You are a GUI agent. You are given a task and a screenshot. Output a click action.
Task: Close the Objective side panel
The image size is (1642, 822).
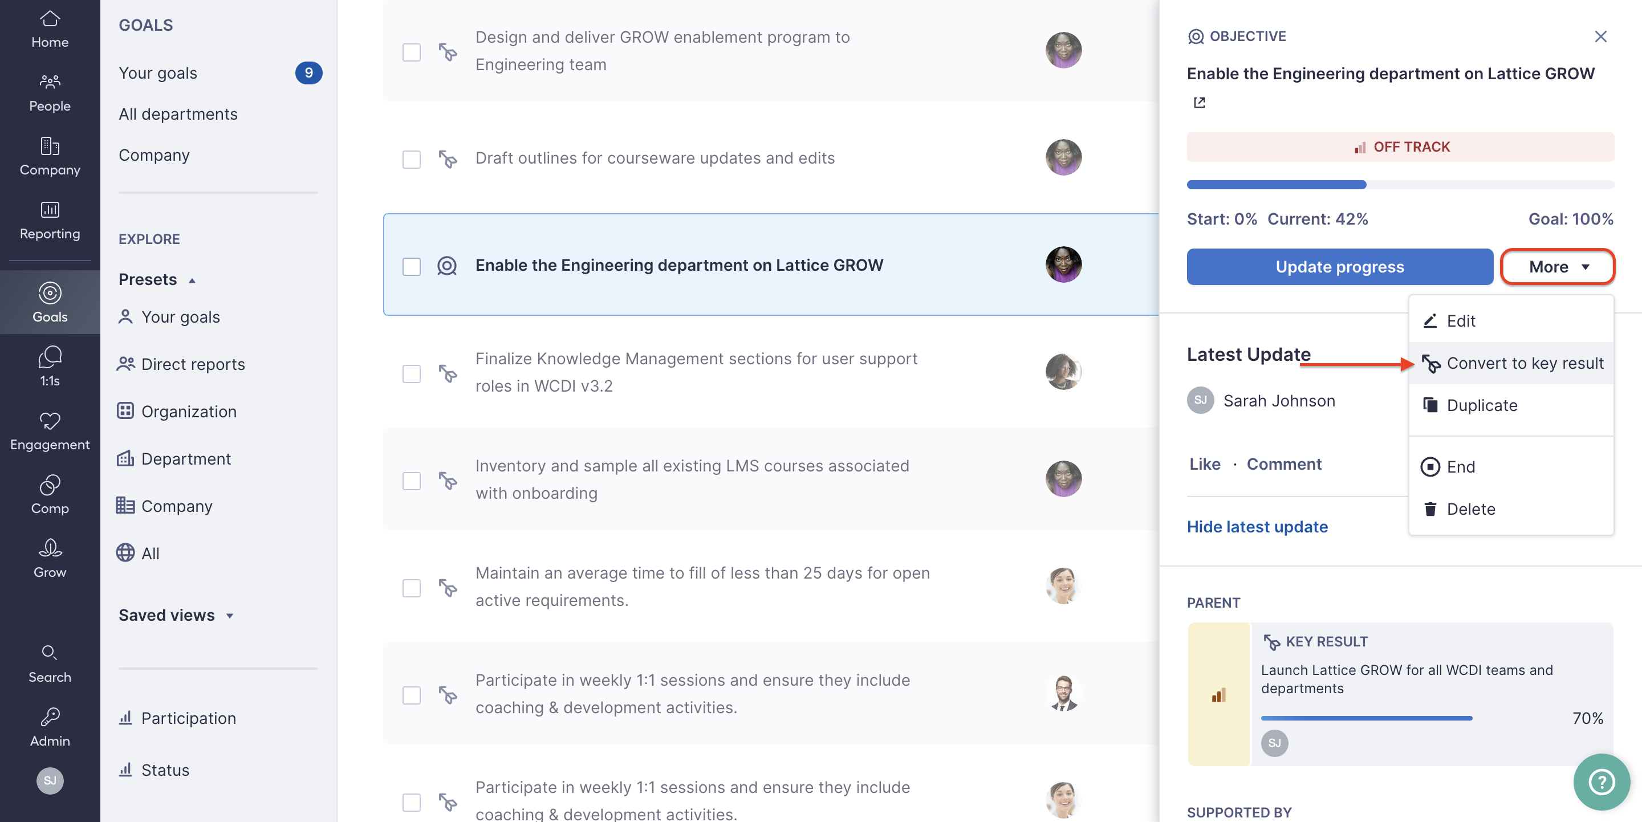tap(1600, 36)
